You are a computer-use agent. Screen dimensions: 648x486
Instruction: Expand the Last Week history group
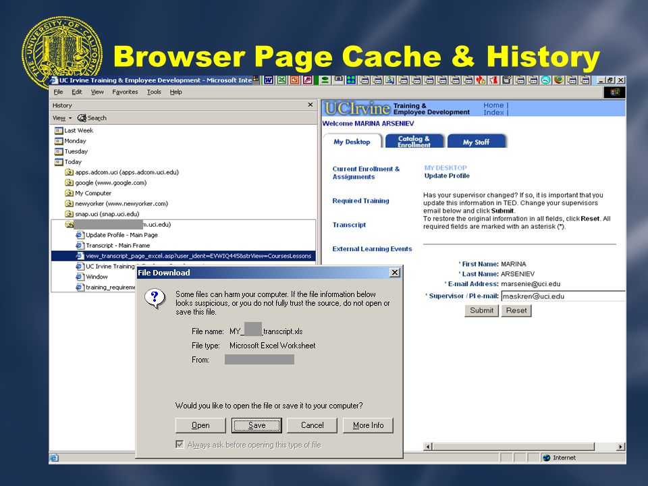[78, 130]
